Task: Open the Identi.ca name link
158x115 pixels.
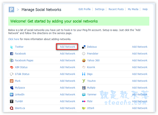Action: point(20,108)
